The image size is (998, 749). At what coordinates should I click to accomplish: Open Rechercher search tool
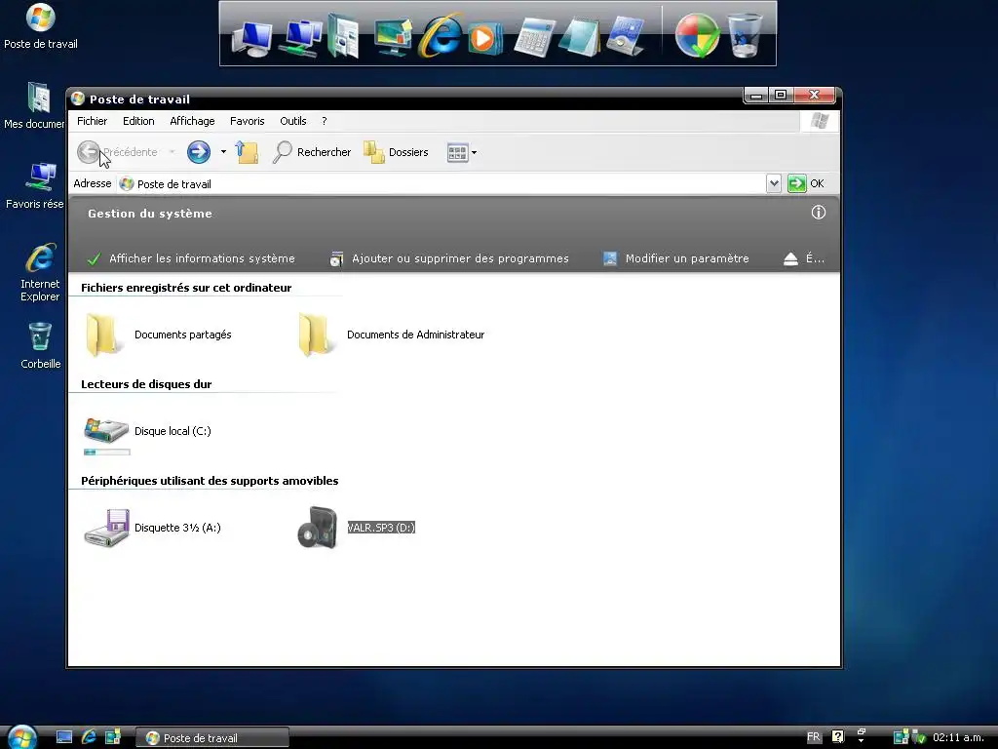(312, 152)
